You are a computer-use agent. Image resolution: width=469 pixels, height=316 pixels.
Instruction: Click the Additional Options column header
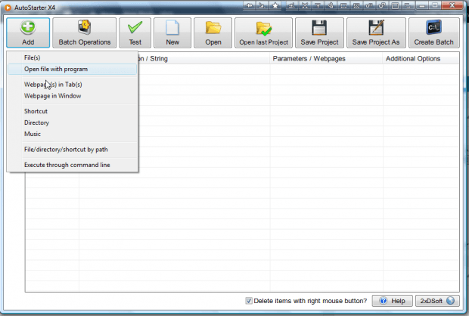421,59
